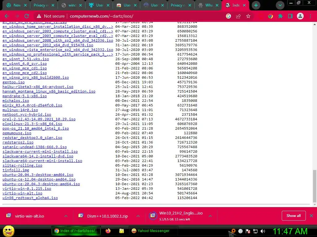Open qemumouse.iso link
317x237 pixels.
coord(17,133)
